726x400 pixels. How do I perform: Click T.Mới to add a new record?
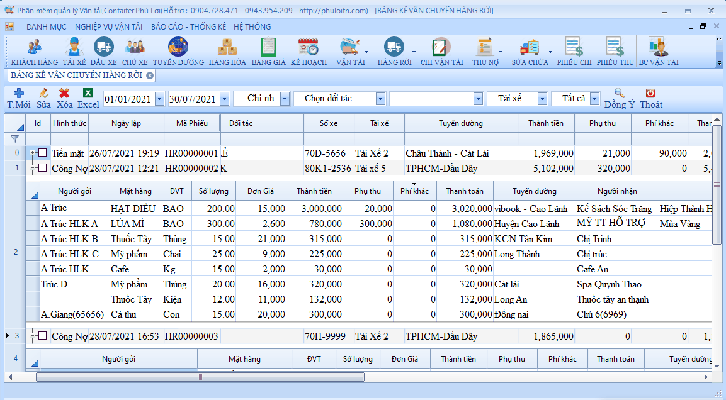click(19, 99)
